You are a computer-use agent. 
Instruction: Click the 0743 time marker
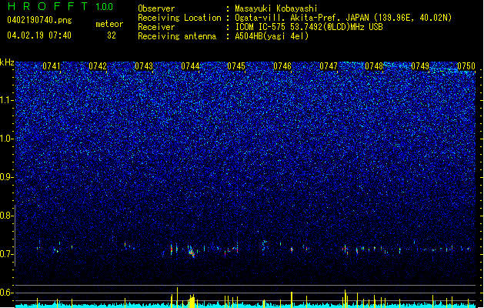(144, 66)
